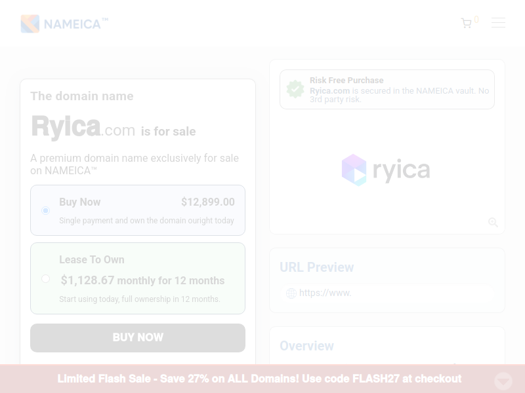Click the Overview section heading
The height and width of the screenshot is (393, 525).
(x=306, y=346)
